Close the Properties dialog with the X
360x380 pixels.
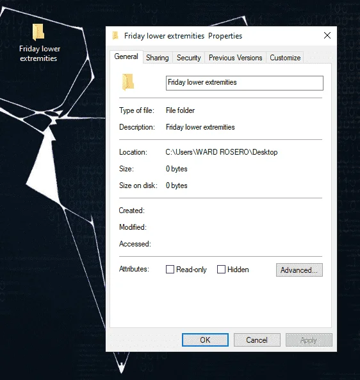(x=327, y=35)
